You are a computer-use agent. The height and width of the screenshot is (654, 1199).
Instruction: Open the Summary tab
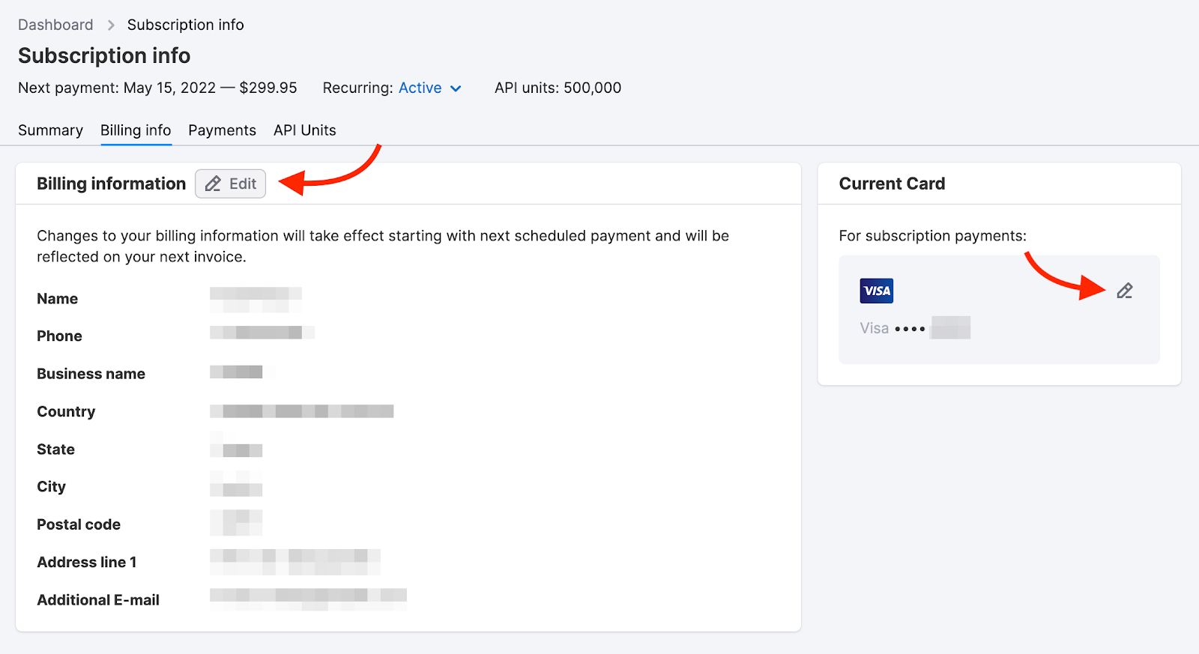tap(50, 130)
